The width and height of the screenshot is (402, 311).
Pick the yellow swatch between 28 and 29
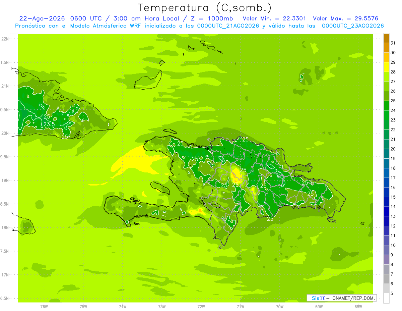click(x=386, y=67)
